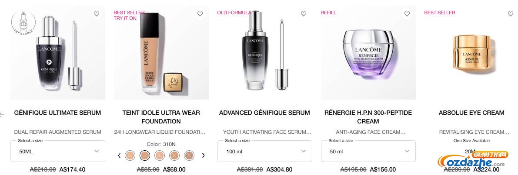The height and width of the screenshot is (175, 518).
Task: Open Génifique Ultimate Serum product title
Action: (58, 113)
